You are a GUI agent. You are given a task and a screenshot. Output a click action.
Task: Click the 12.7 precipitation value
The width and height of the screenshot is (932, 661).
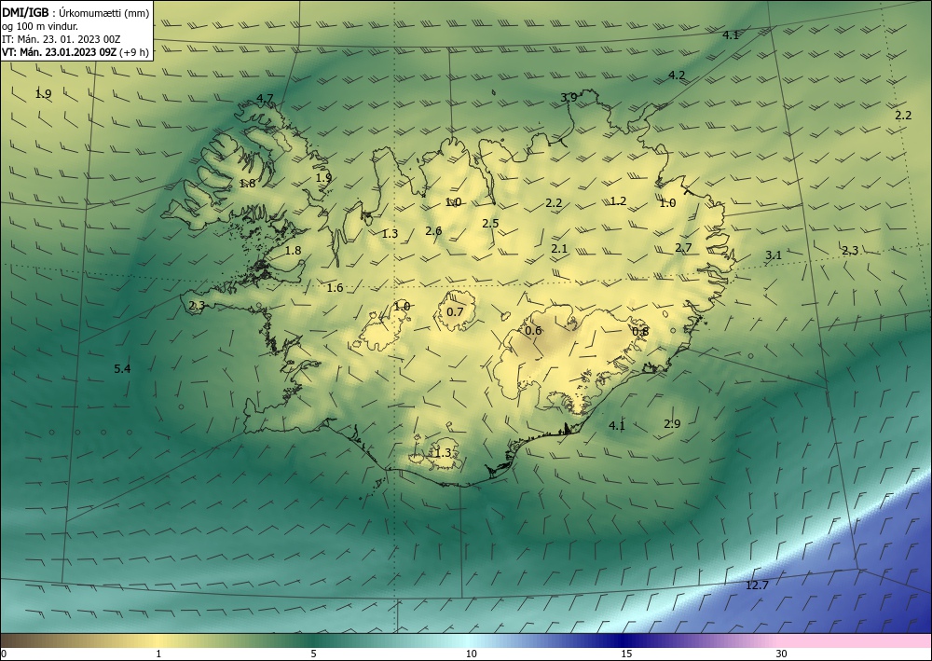coord(757,585)
